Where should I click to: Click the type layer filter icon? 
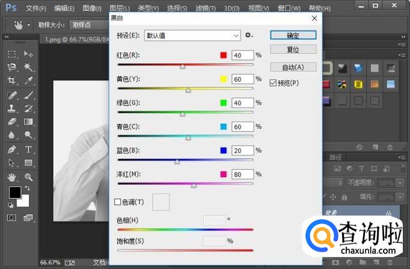click(x=362, y=169)
